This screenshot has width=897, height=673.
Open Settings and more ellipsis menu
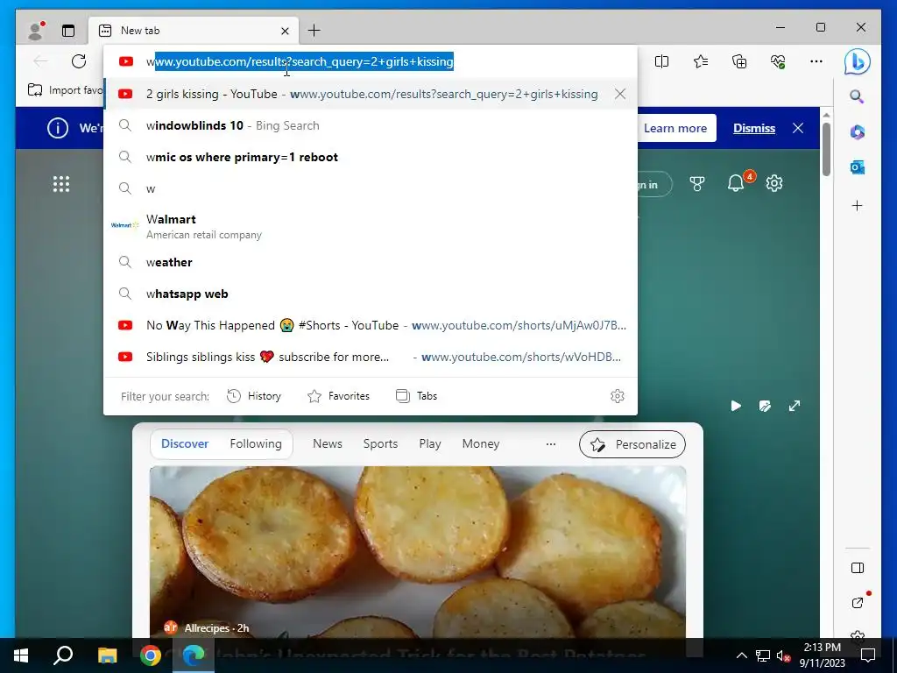(816, 61)
